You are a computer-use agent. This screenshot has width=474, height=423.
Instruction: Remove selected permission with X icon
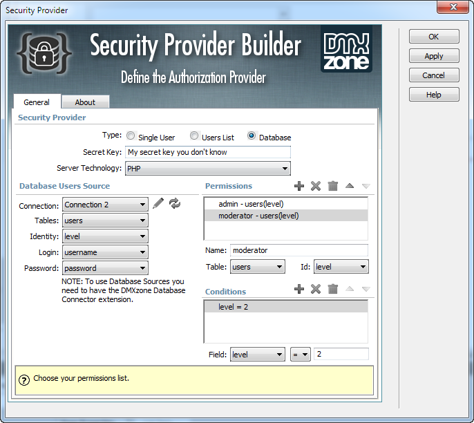click(x=316, y=186)
